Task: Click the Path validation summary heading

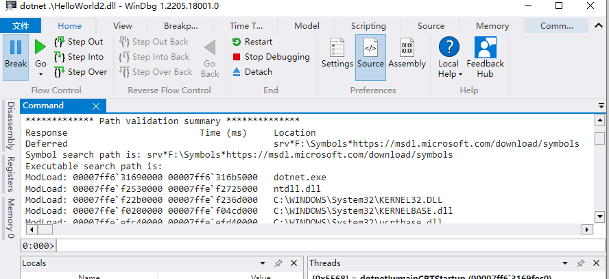Action: (x=163, y=121)
